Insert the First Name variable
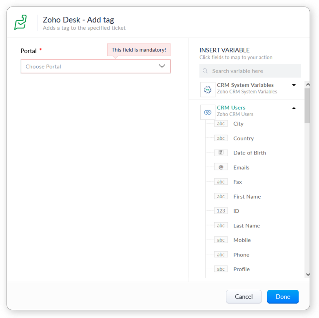This screenshot has height=318, width=319. 247,197
